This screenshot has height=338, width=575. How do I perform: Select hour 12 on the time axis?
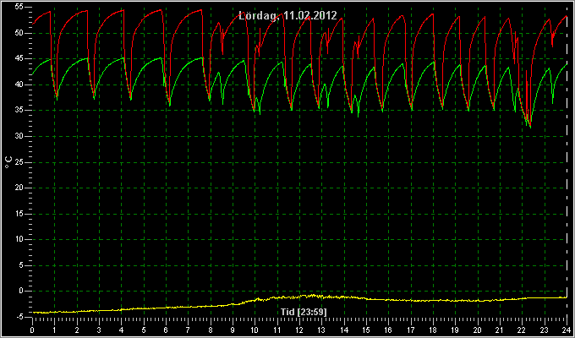(x=299, y=330)
